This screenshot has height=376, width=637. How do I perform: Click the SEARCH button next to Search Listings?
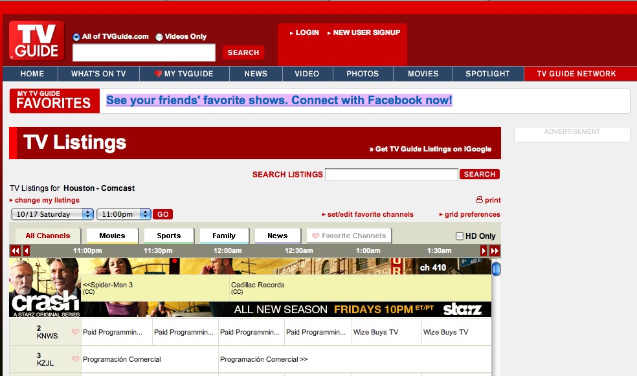click(x=480, y=174)
